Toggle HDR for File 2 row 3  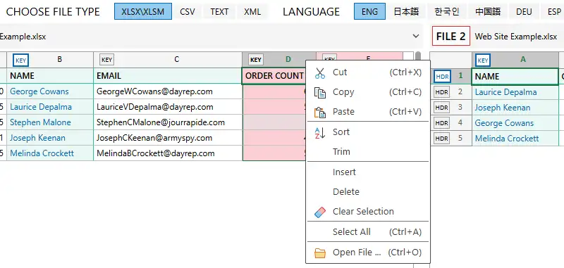pos(442,108)
